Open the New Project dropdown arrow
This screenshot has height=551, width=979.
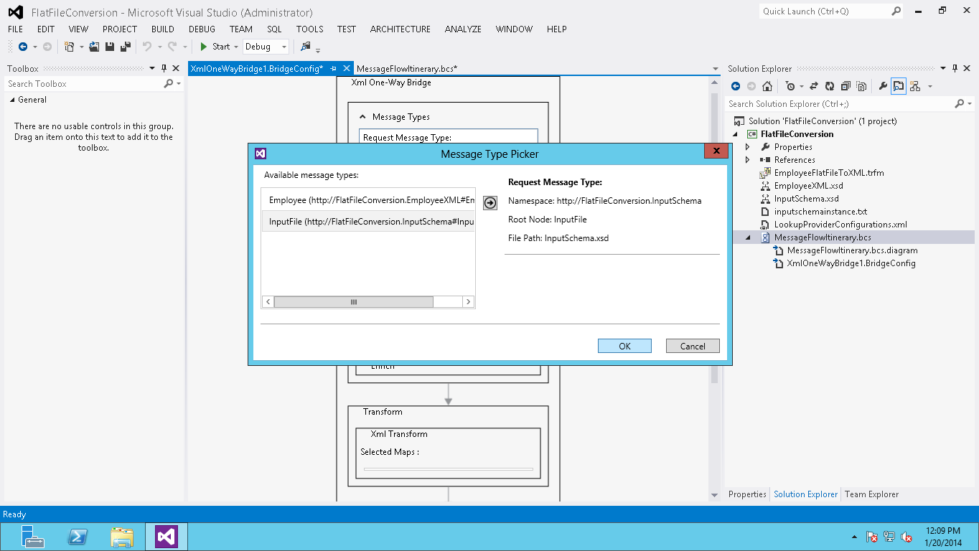tap(81, 47)
